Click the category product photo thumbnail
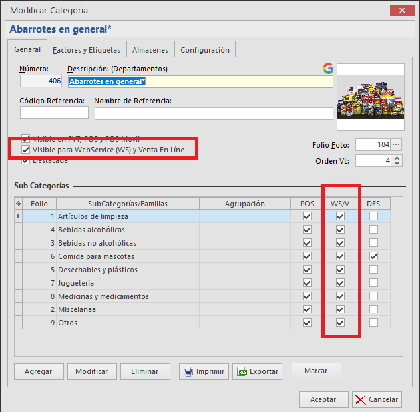 [x=370, y=97]
